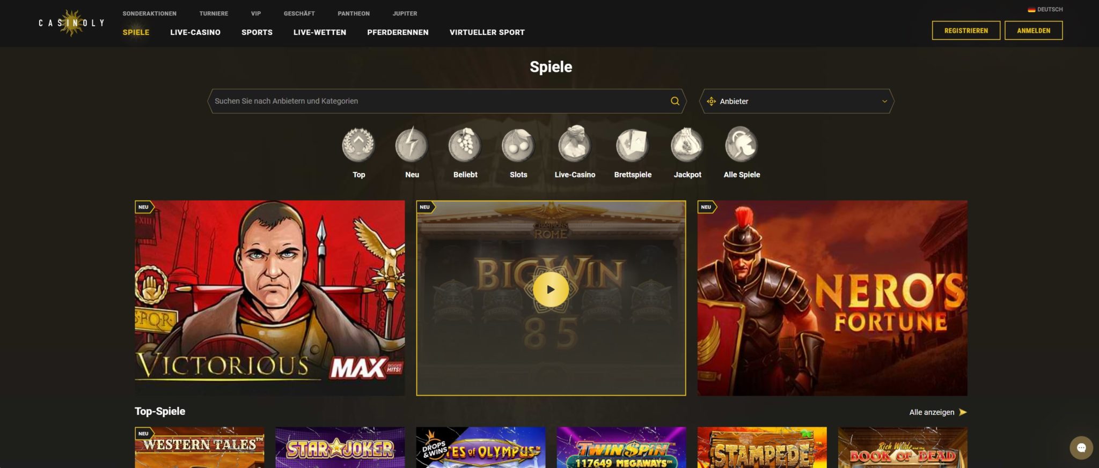Click the search magnifier icon
This screenshot has height=468, width=1099.
tap(675, 101)
